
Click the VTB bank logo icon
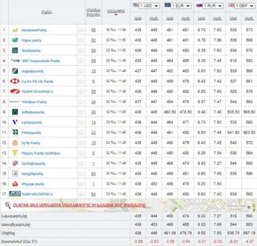pos(15,60)
